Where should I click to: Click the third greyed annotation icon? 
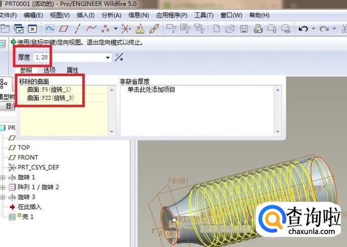tap(199, 28)
